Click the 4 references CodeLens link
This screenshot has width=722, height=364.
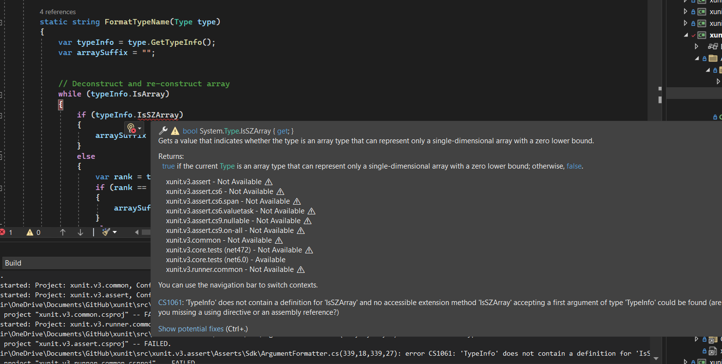pyautogui.click(x=57, y=12)
